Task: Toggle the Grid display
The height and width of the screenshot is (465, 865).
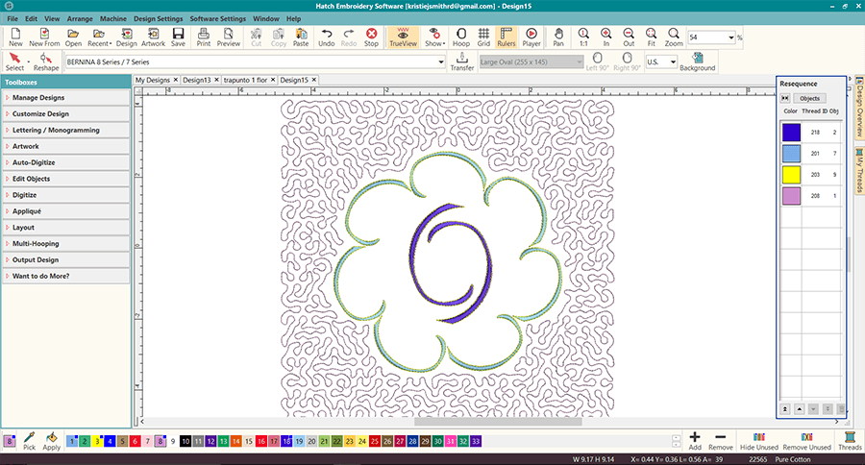Action: tap(483, 37)
